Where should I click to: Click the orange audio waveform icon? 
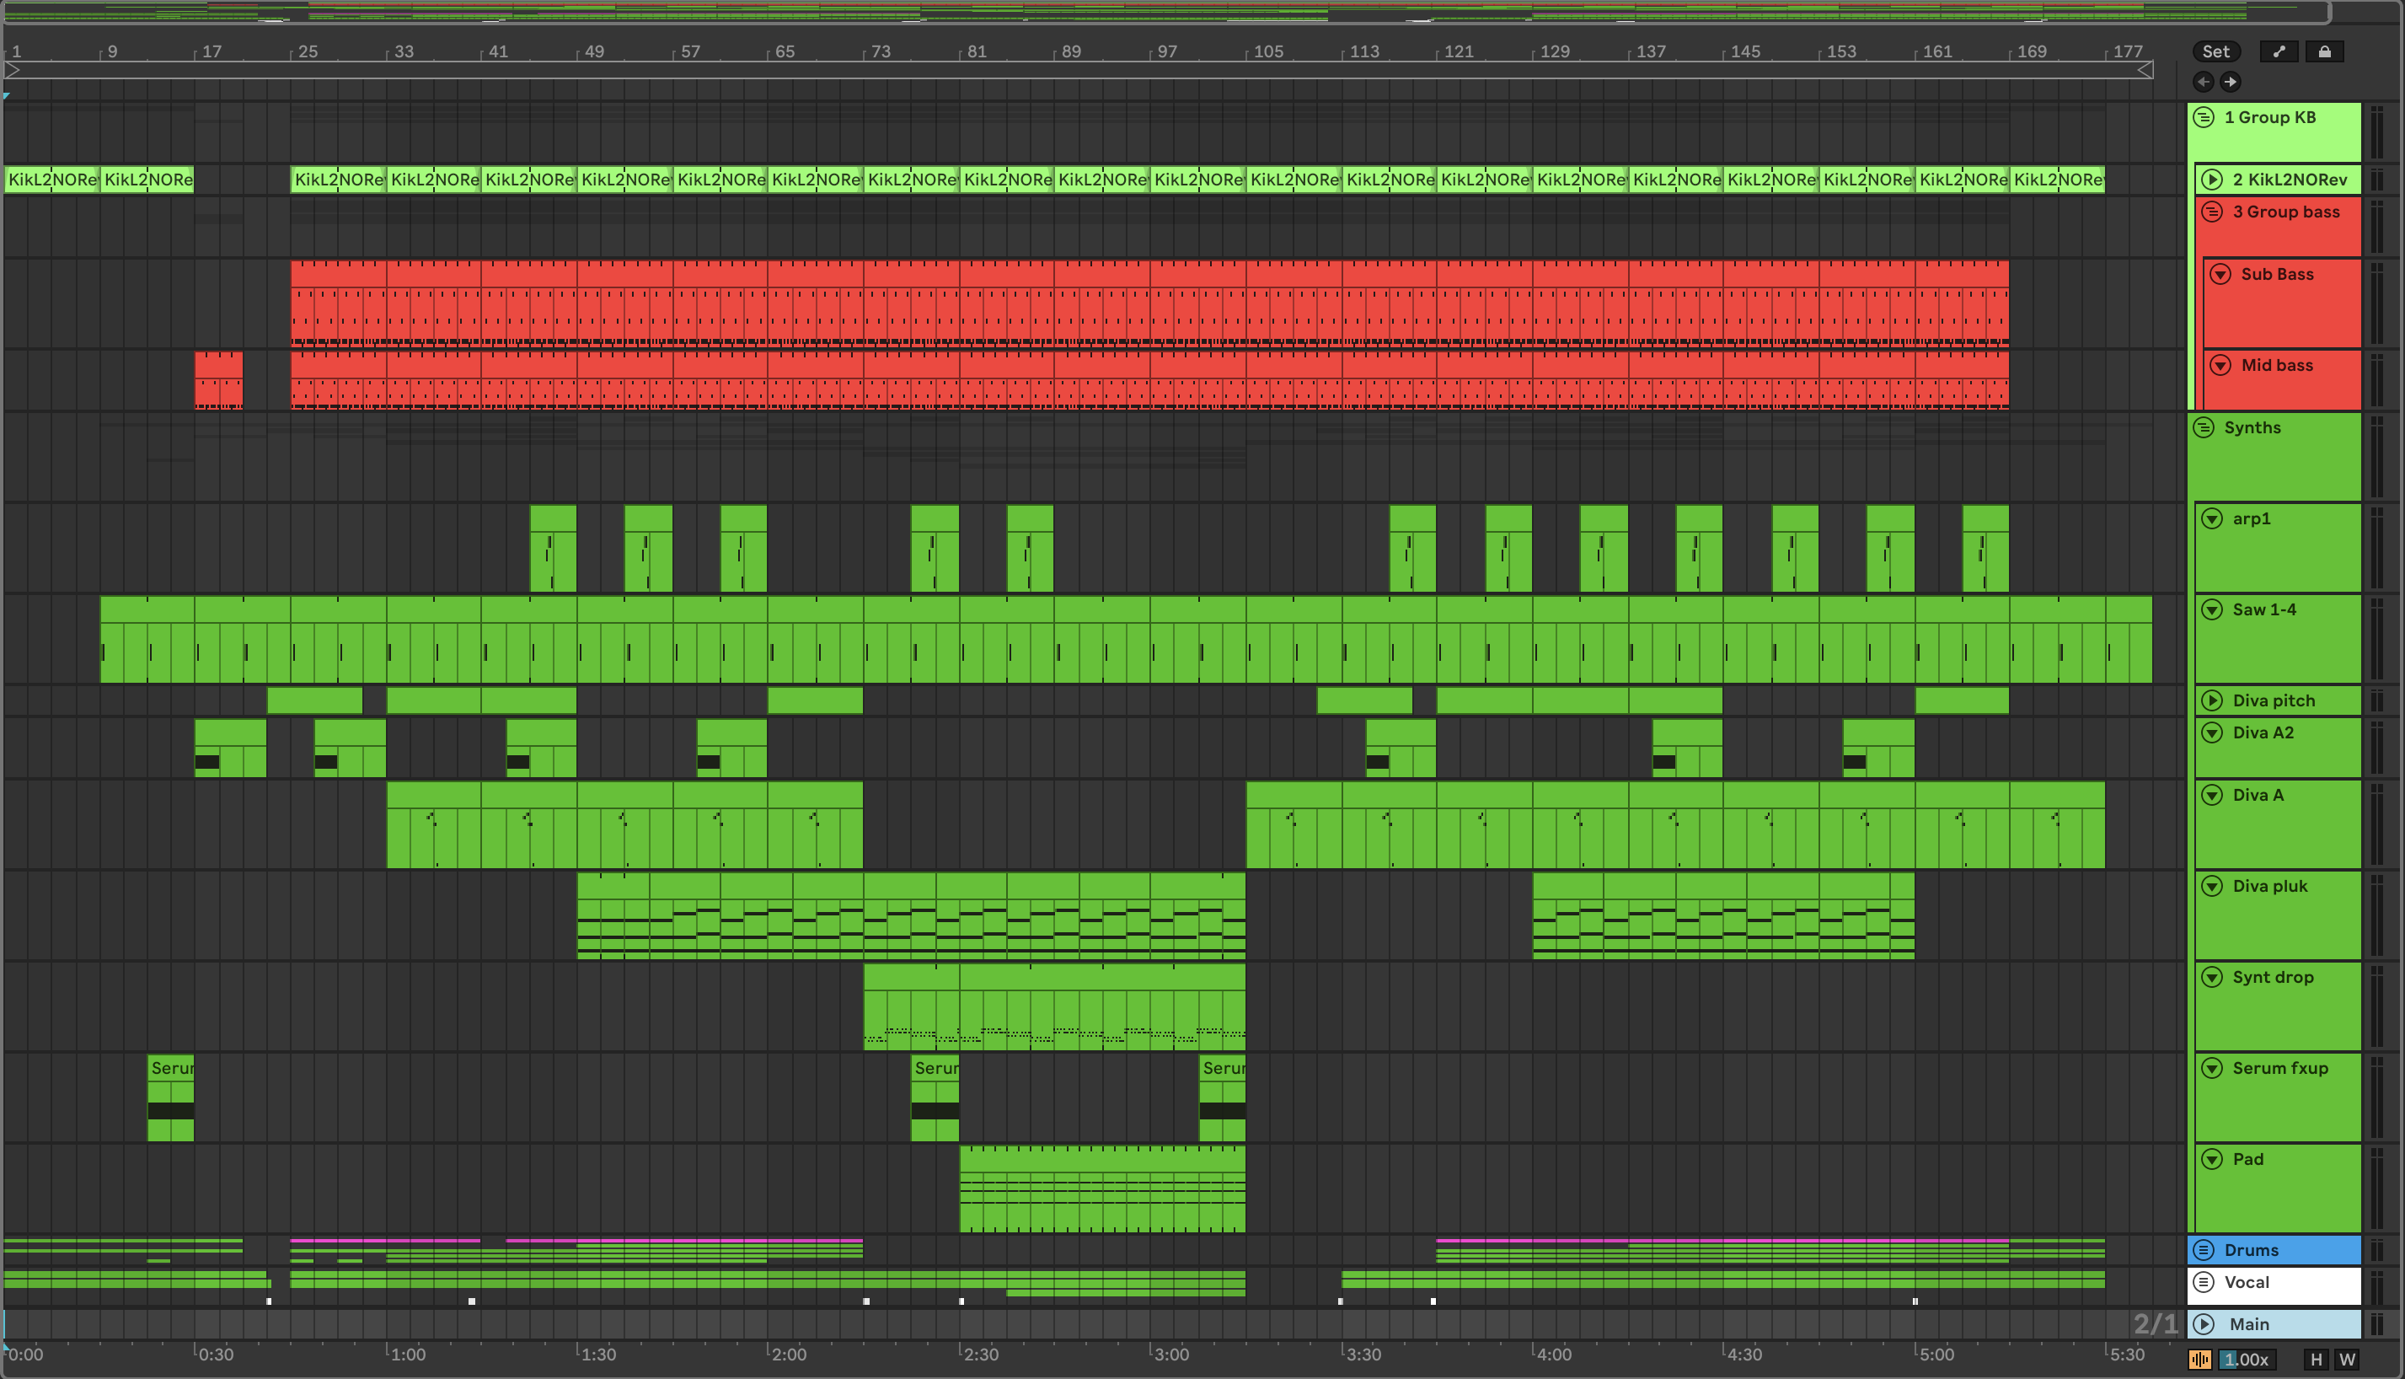tap(2199, 1359)
